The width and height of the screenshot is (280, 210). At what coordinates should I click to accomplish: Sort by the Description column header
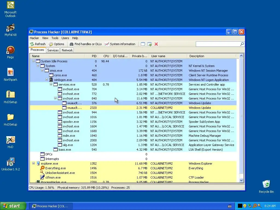coord(211,56)
